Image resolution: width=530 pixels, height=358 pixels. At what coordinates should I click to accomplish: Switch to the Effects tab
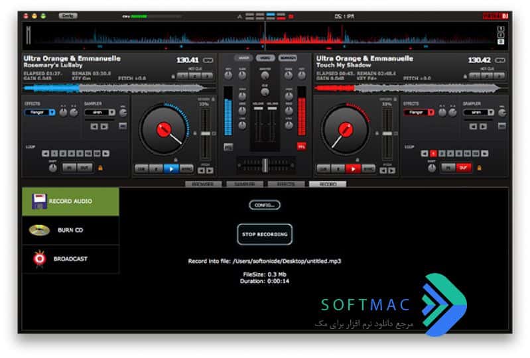point(286,184)
